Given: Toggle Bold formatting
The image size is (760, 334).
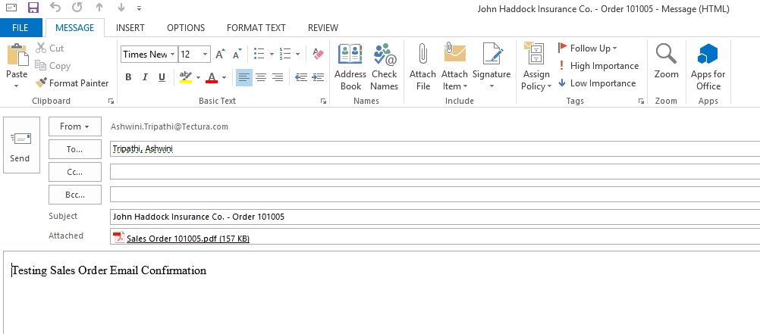Looking at the screenshot, I should (x=128, y=77).
